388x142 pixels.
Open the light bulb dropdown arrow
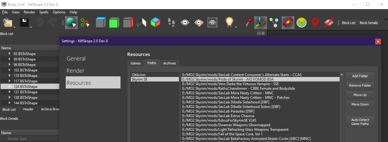pyautogui.click(x=236, y=27)
